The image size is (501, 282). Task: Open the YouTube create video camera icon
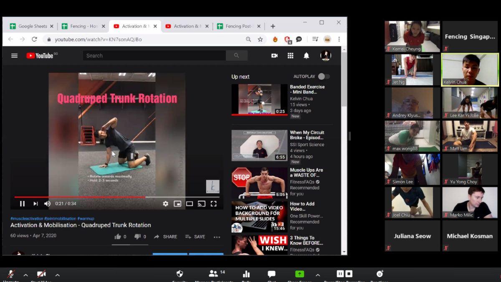(274, 56)
